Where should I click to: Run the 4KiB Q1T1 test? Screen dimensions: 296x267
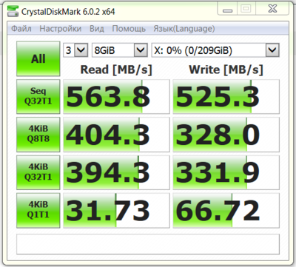[38, 210]
